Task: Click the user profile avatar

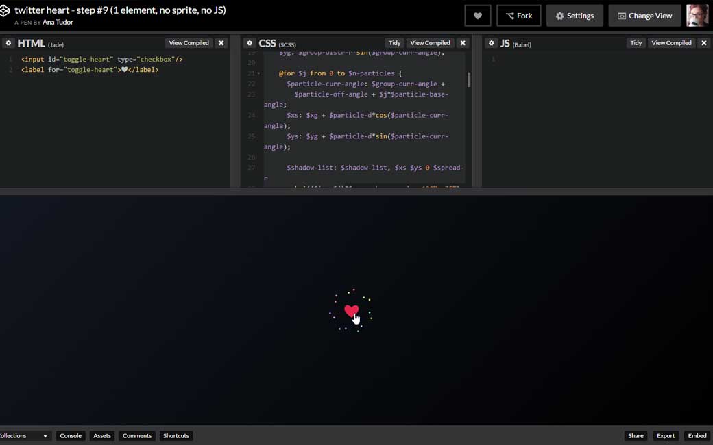Action: click(697, 16)
